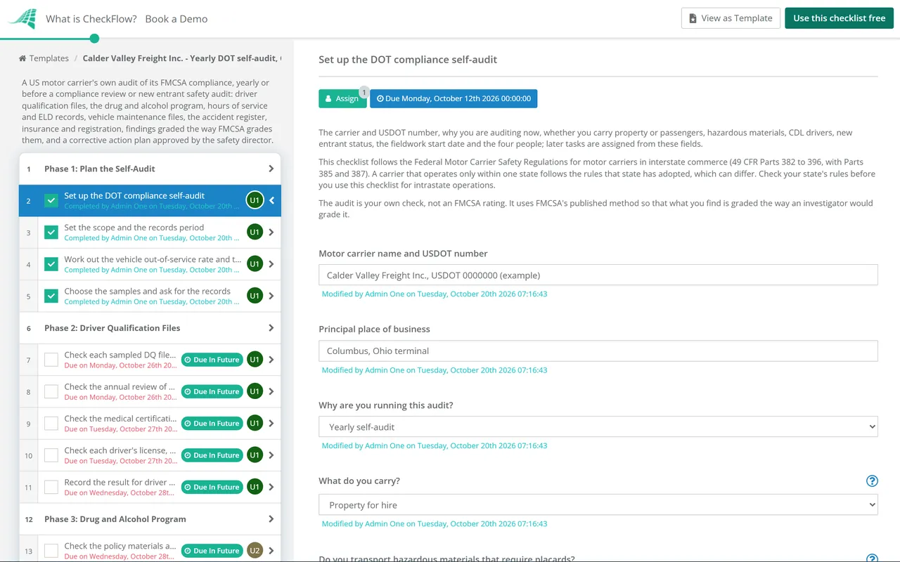Viewport: 900px width, 562px height.
Task: Click the U2 avatar on 'Check the policy materials' task
Action: (x=255, y=551)
